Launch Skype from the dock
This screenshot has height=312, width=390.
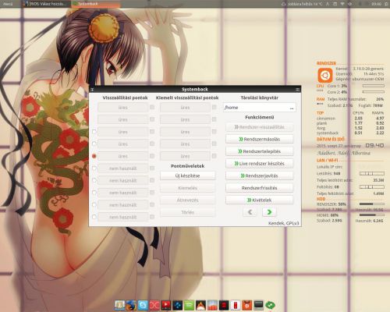[x=143, y=305]
